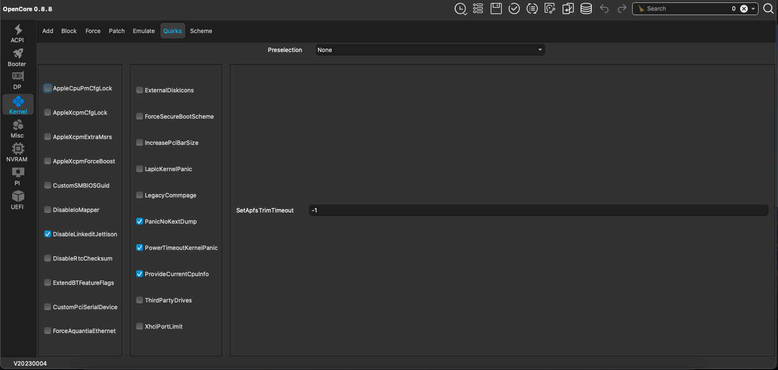Click the broom icon in search box

(x=641, y=9)
